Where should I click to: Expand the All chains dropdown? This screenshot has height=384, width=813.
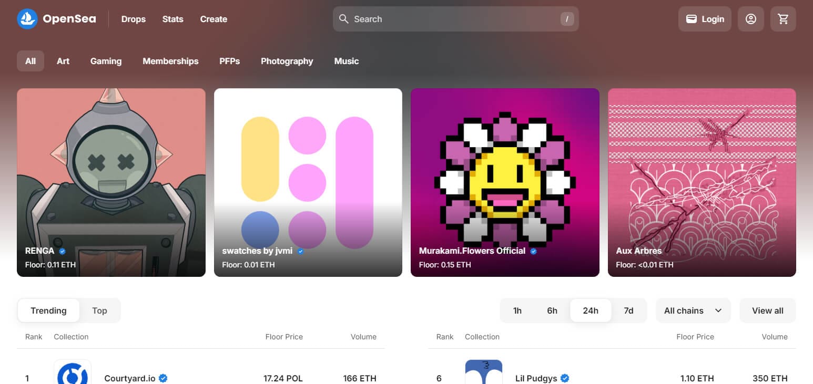pyautogui.click(x=693, y=310)
